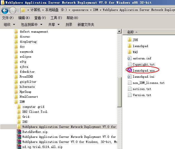Viewport: 175px width, 149px height.
Task: Click WebSphere Network Deployment V7.0 archive icon
Action: (x=19, y=137)
